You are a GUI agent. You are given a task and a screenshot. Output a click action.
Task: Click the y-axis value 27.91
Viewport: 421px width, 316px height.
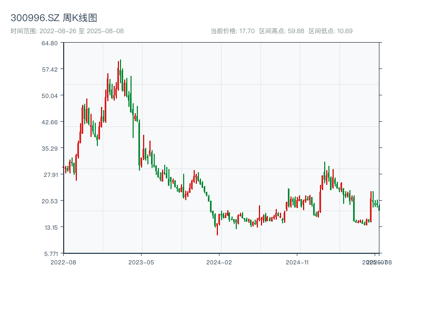pos(51,175)
